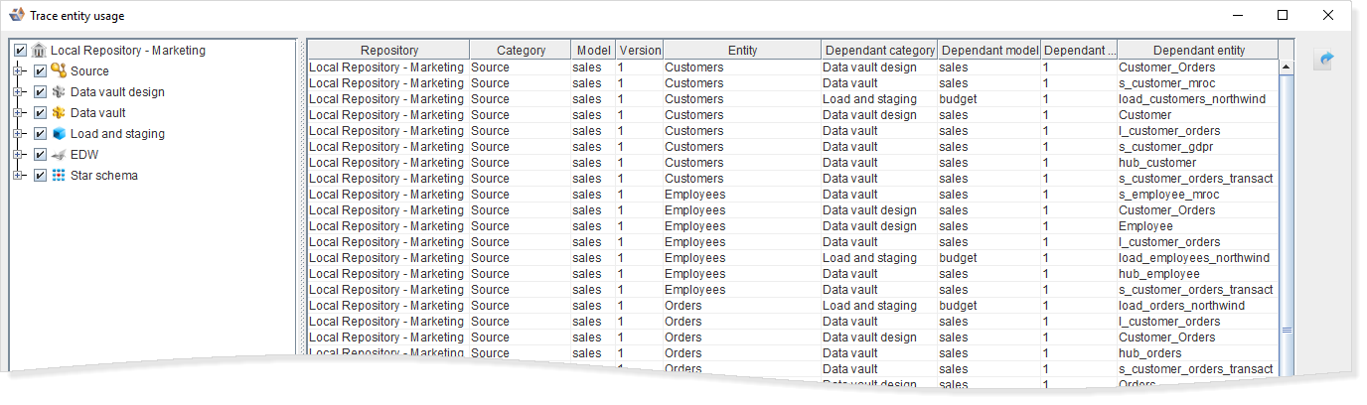This screenshot has height=405, width=1367.
Task: Expand the EDW tree node
Action: pos(18,155)
